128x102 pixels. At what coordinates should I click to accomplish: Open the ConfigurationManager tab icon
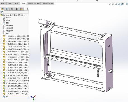click(x=12, y=9)
